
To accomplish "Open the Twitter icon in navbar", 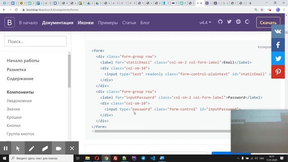I will (x=229, y=22).
